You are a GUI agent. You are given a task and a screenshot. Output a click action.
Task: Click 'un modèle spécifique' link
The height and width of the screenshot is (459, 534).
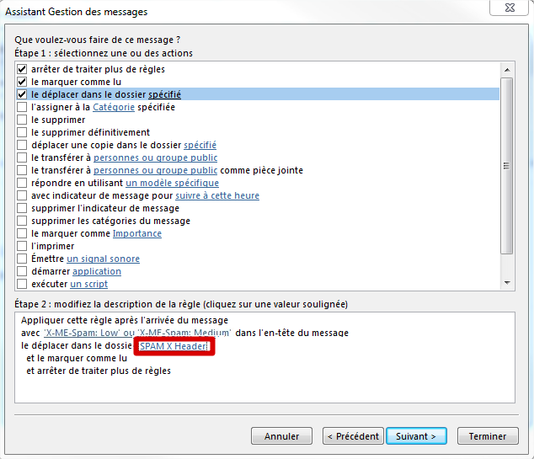[x=172, y=183]
